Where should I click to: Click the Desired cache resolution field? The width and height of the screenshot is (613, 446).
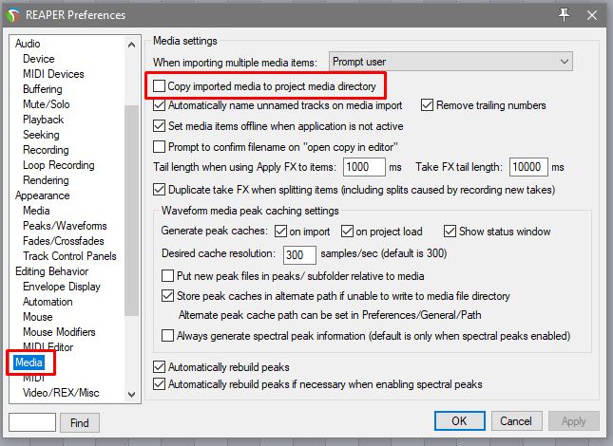tap(299, 255)
